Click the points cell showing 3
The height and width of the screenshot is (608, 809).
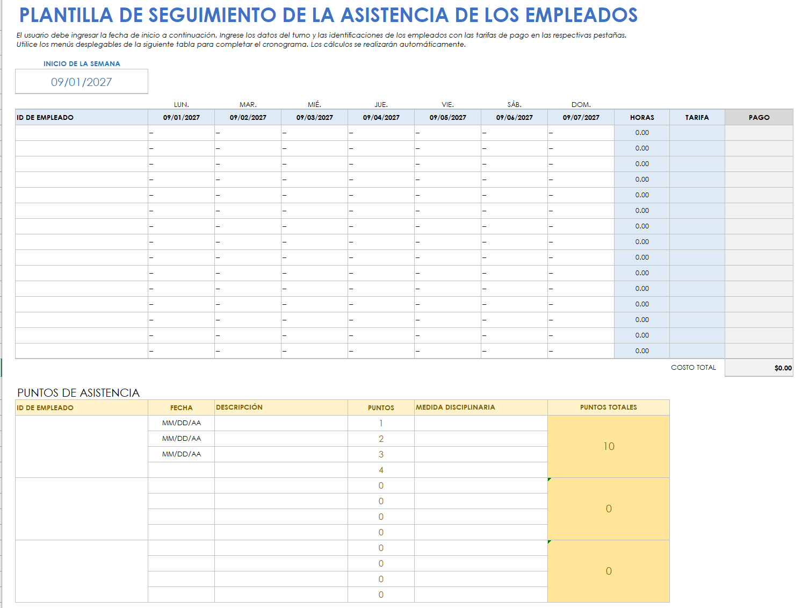(381, 454)
